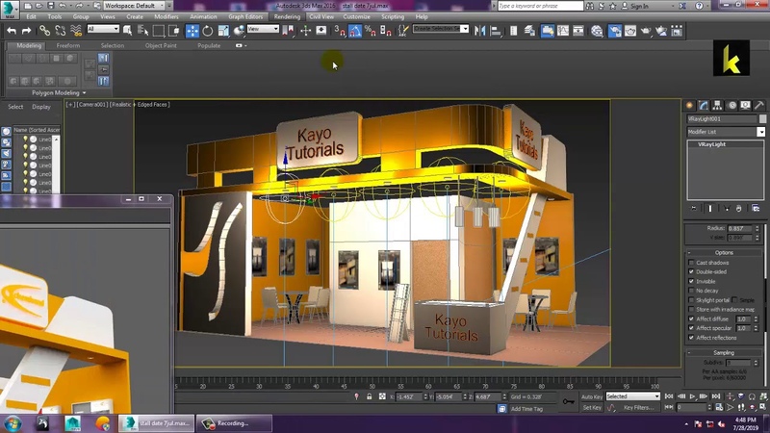Open the Graph Editors menu
Image resolution: width=770 pixels, height=433 pixels.
pyautogui.click(x=245, y=16)
